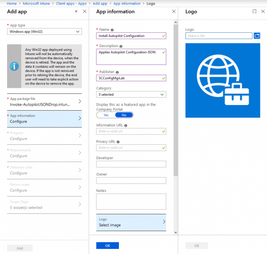Open App package file section

pyautogui.click(x=44, y=102)
